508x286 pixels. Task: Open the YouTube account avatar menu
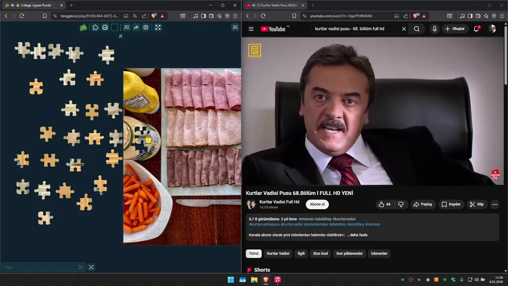pos(492,29)
